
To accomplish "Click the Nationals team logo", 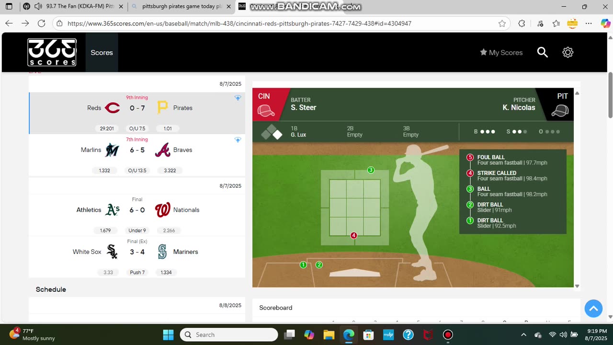I will 163,210.
